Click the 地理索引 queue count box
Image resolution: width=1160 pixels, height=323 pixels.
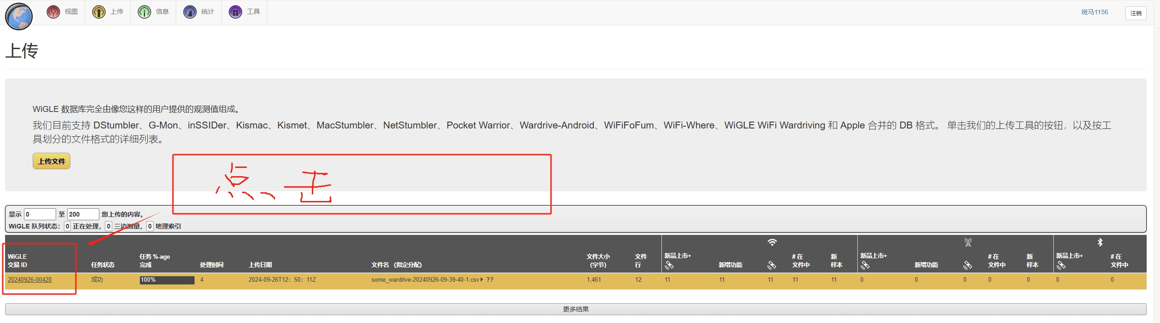point(150,226)
